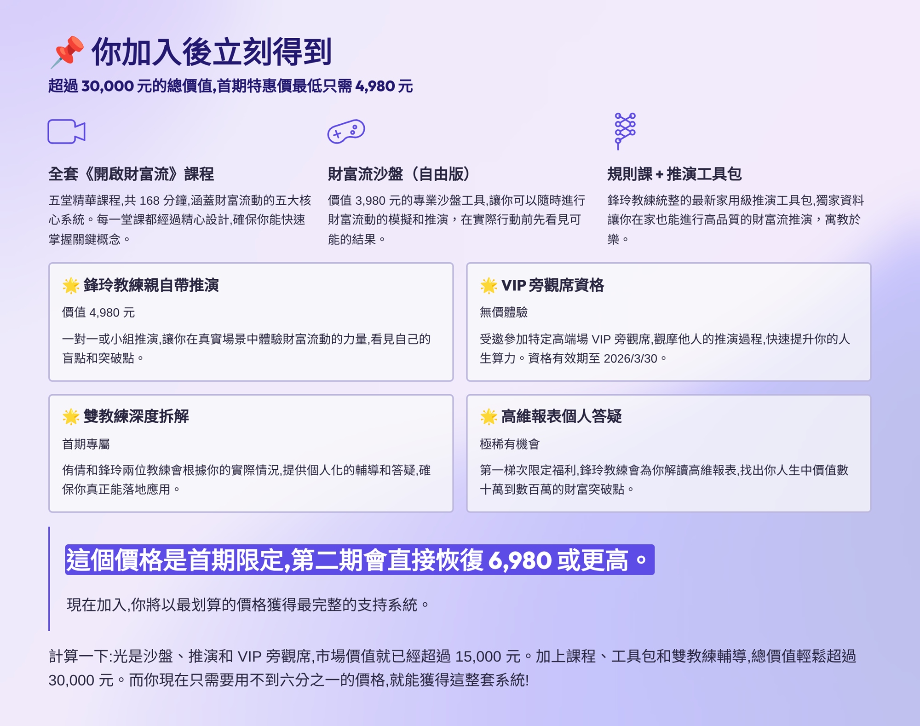Click the red pushpin icon
Image resolution: width=920 pixels, height=726 pixels.
pyautogui.click(x=68, y=52)
